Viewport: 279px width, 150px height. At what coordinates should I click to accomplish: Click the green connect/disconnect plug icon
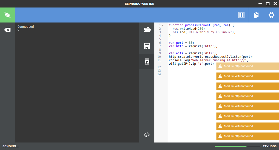(8, 15)
